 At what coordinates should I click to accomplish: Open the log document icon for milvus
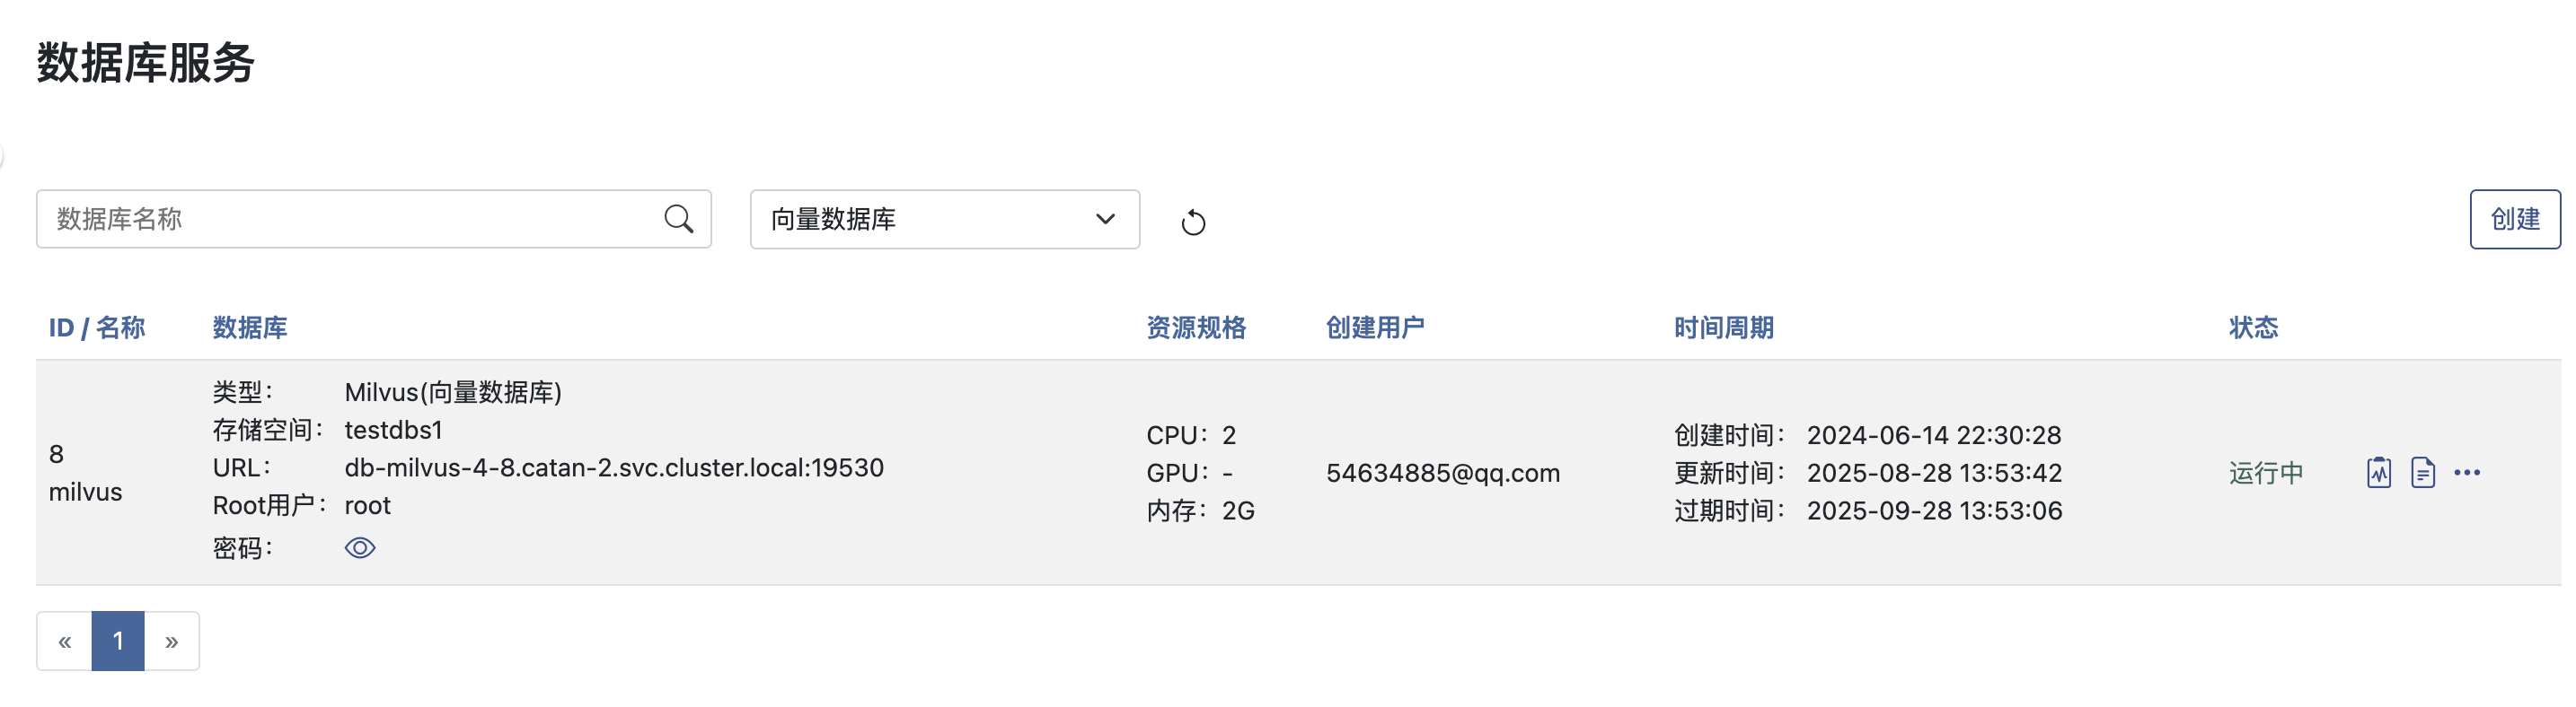point(2422,472)
